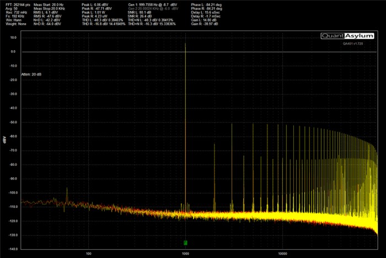
Task: Click the 'Phase R: -84.21 deg' readout
Action: (207, 9)
